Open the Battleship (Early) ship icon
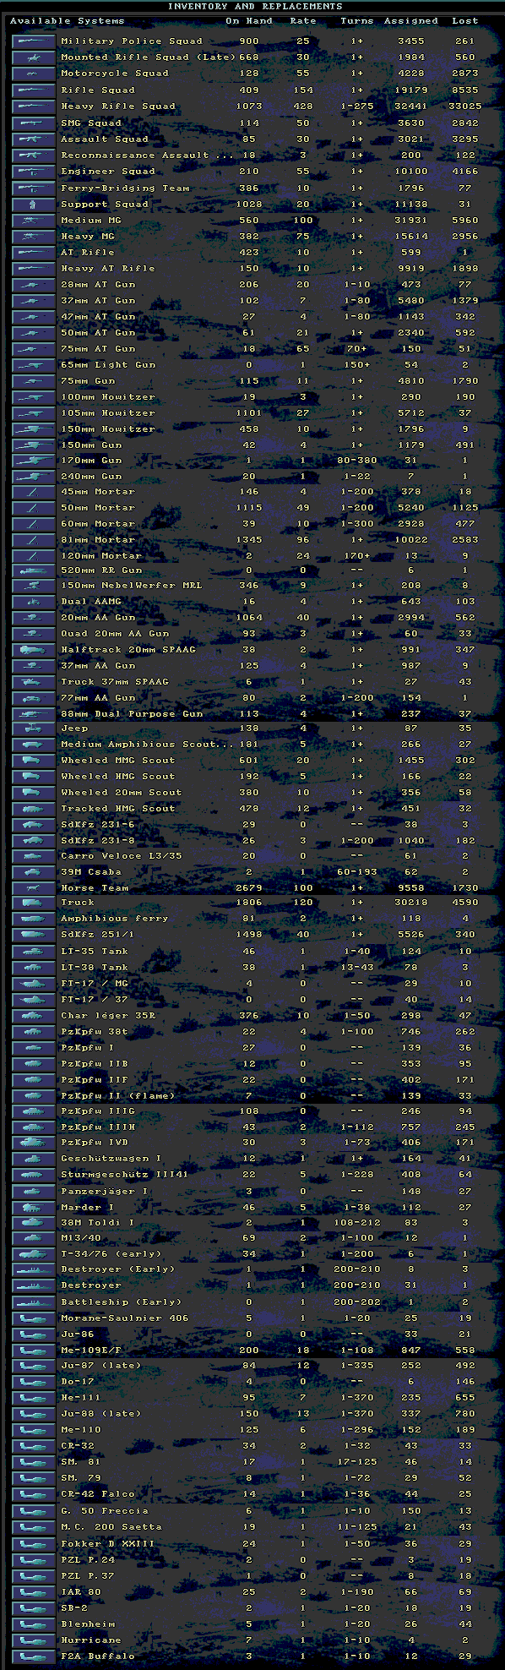The height and width of the screenshot is (1670, 505). pyautogui.click(x=34, y=1302)
